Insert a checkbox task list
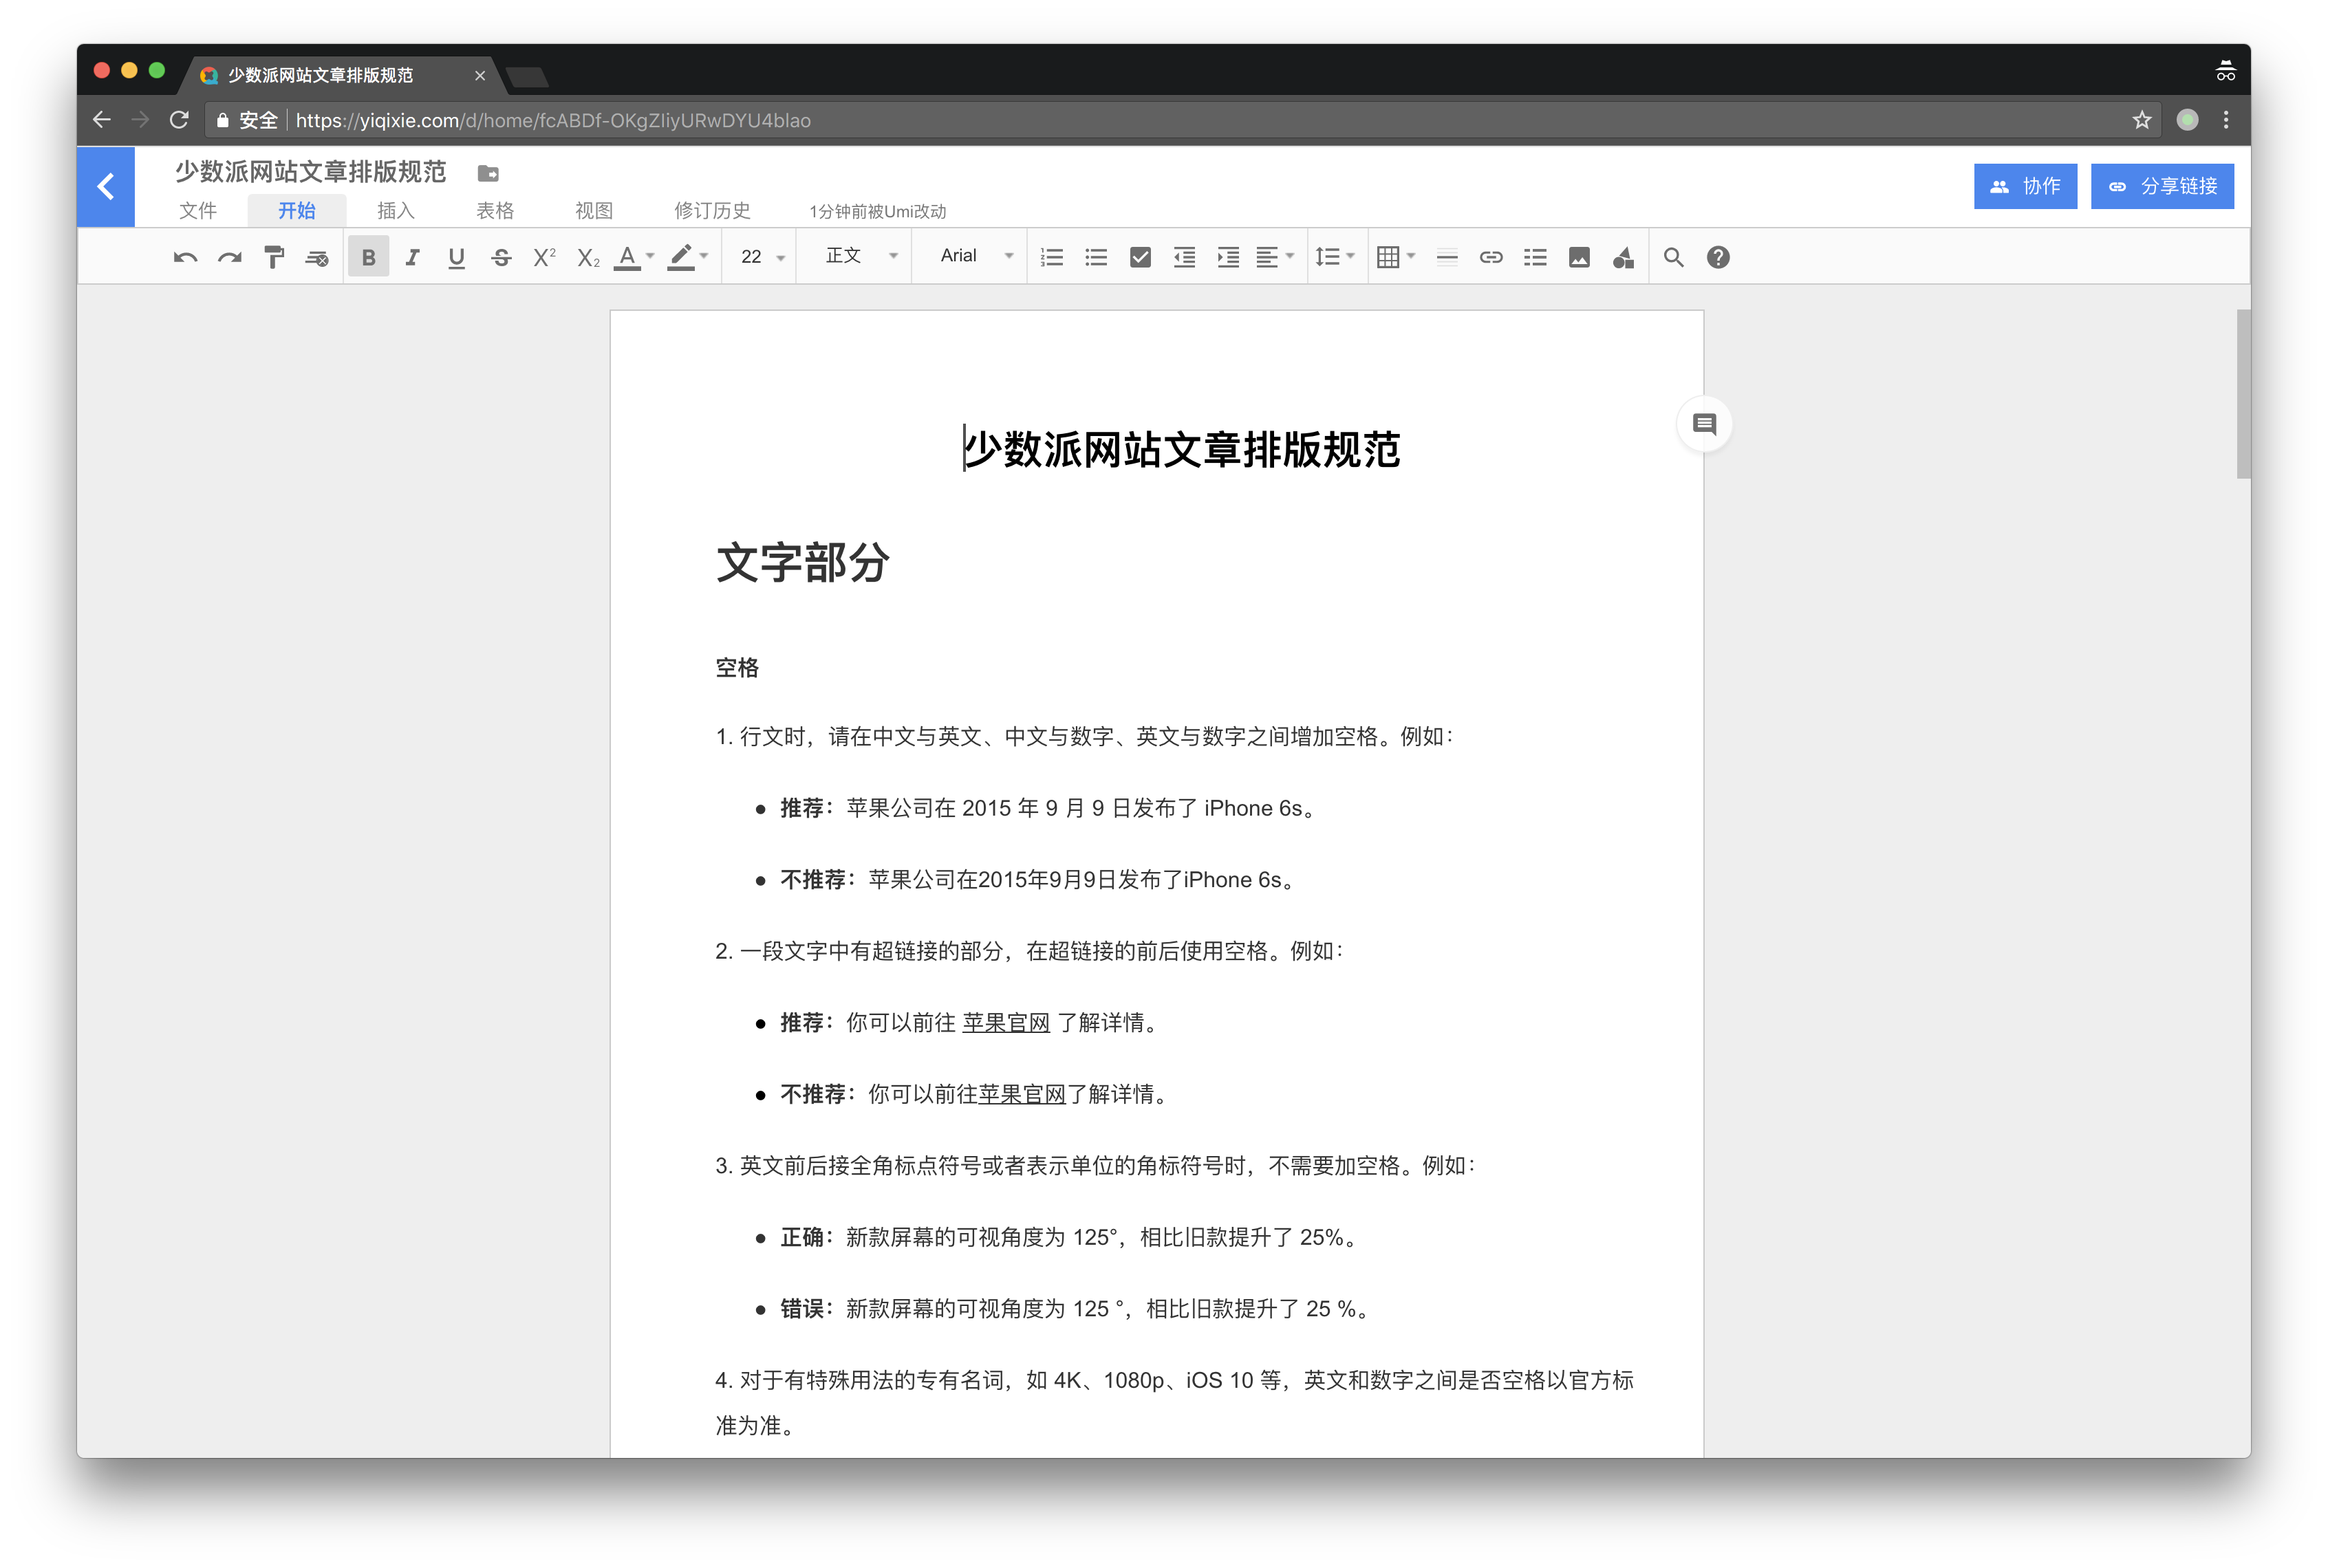This screenshot has height=1568, width=2328. tap(1139, 257)
